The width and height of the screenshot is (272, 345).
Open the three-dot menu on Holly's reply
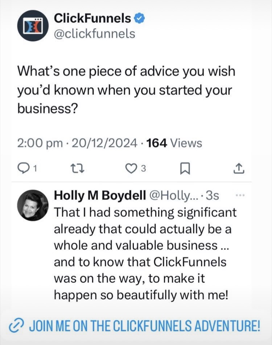tap(240, 196)
